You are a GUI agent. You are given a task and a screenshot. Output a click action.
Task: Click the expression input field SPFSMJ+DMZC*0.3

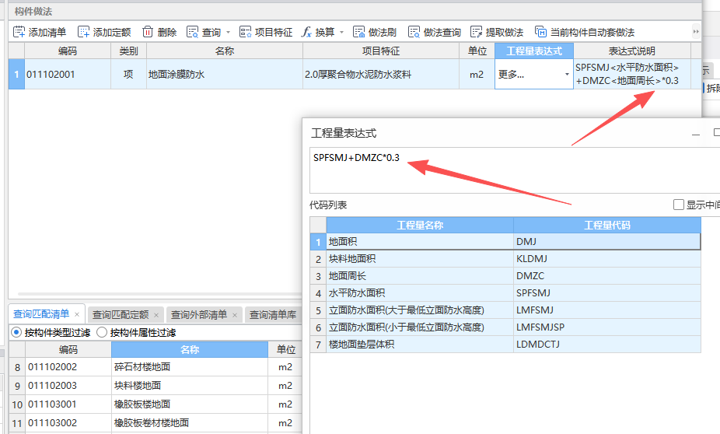pos(514,170)
